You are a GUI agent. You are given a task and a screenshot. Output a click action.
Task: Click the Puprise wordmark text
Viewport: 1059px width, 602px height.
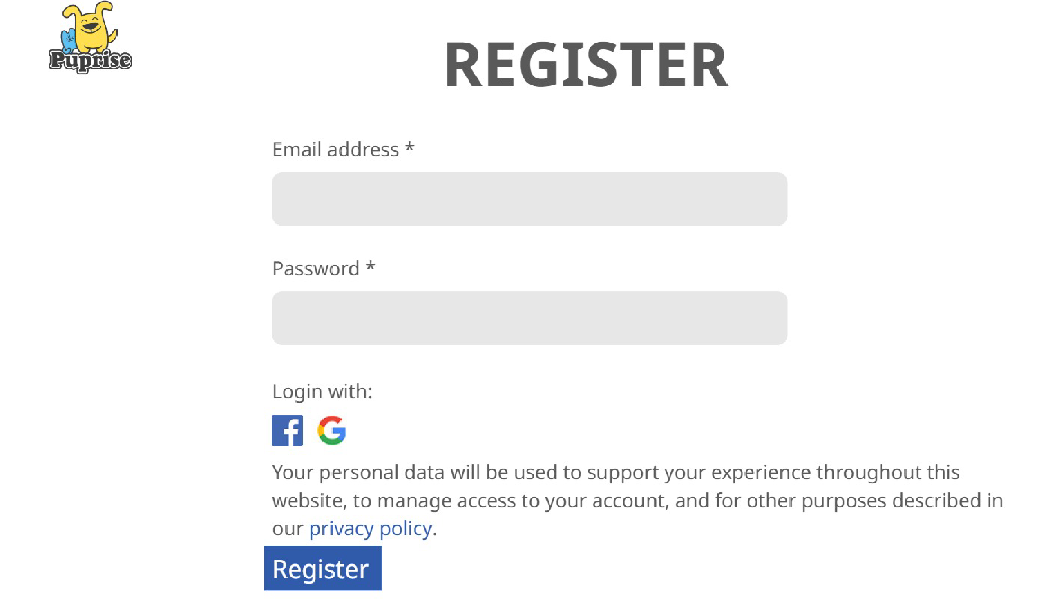pyautogui.click(x=90, y=60)
